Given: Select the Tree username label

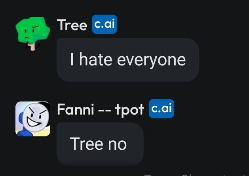Looking at the screenshot, I should (72, 25).
